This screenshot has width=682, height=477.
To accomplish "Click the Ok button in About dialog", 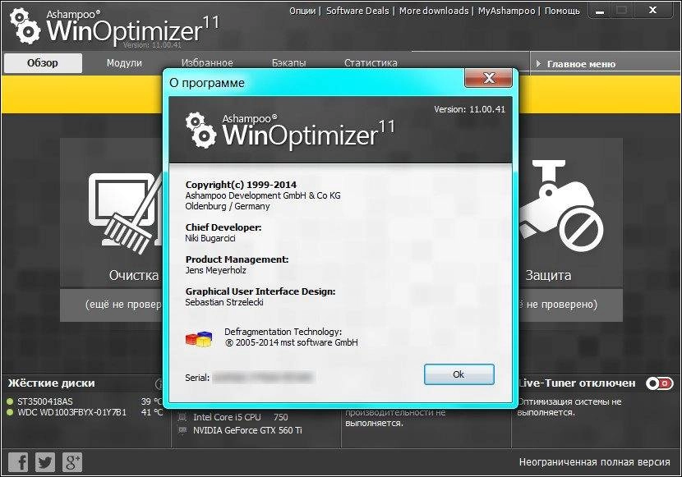I will (459, 374).
